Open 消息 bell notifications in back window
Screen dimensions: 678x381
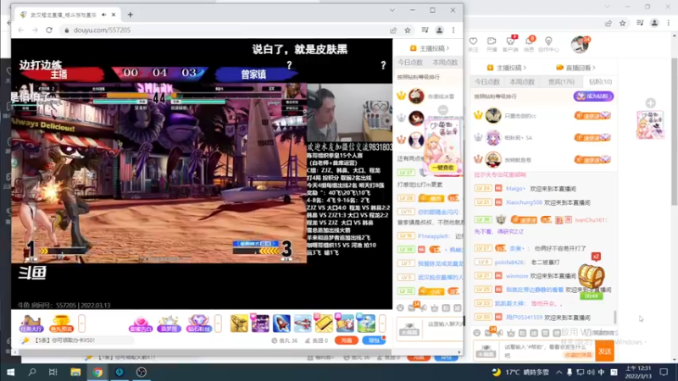click(529, 44)
